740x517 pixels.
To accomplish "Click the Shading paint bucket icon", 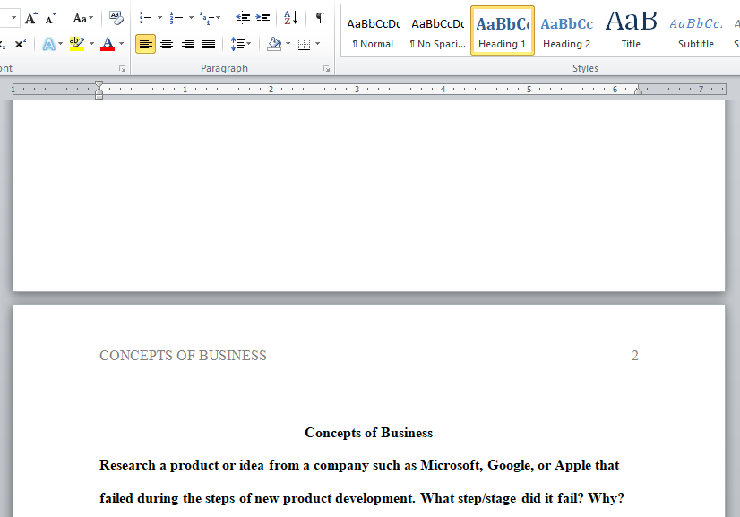I will [x=274, y=44].
